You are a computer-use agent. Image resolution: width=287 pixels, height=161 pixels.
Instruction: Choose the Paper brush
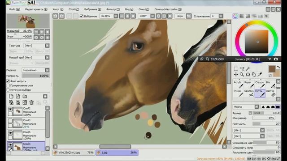pyautogui.click(x=249, y=85)
